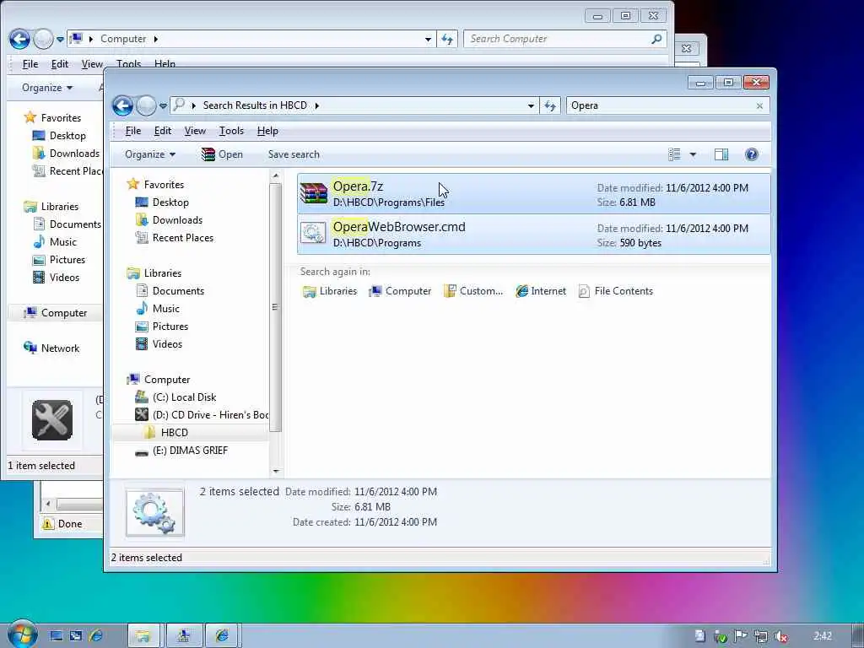
Task: Select Computer in back window sidebar
Action: 55,313
